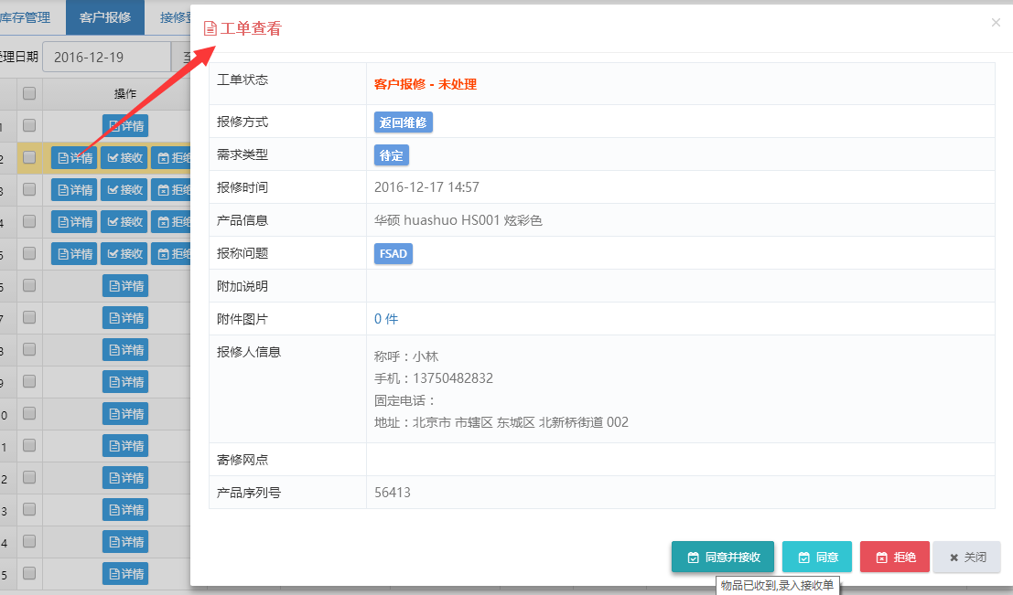The width and height of the screenshot is (1013, 595).
Task: Tick the checkbox in row 9
Action: pyautogui.click(x=29, y=381)
